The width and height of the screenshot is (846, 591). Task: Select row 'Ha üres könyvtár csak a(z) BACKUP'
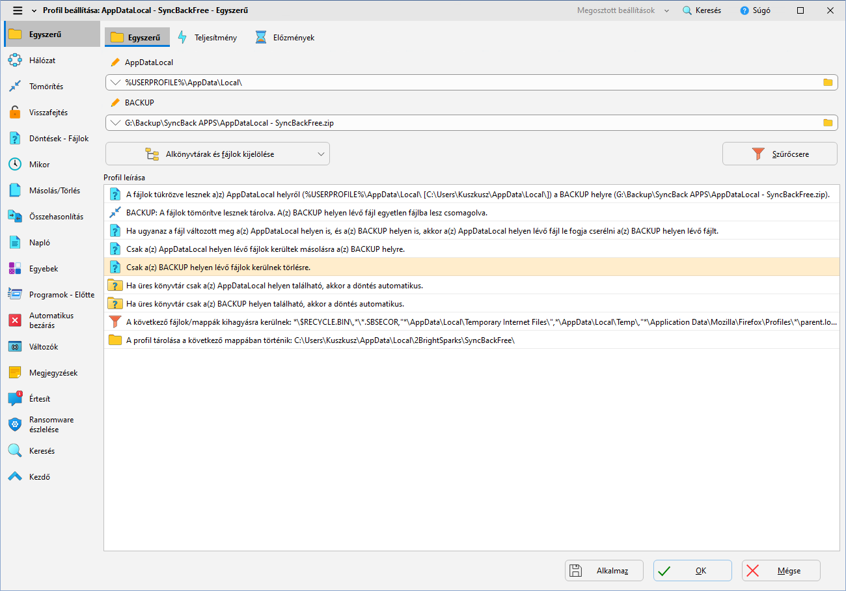click(471, 303)
